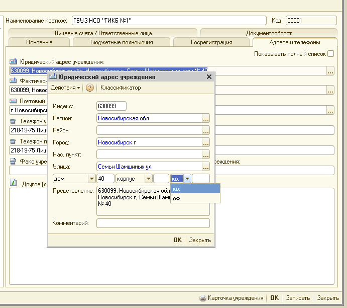347x308 pixels.
Task: Expand the дом type dropdown
Action: point(91,179)
